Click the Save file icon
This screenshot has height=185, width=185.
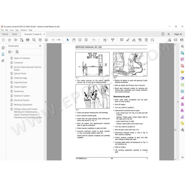3,40
